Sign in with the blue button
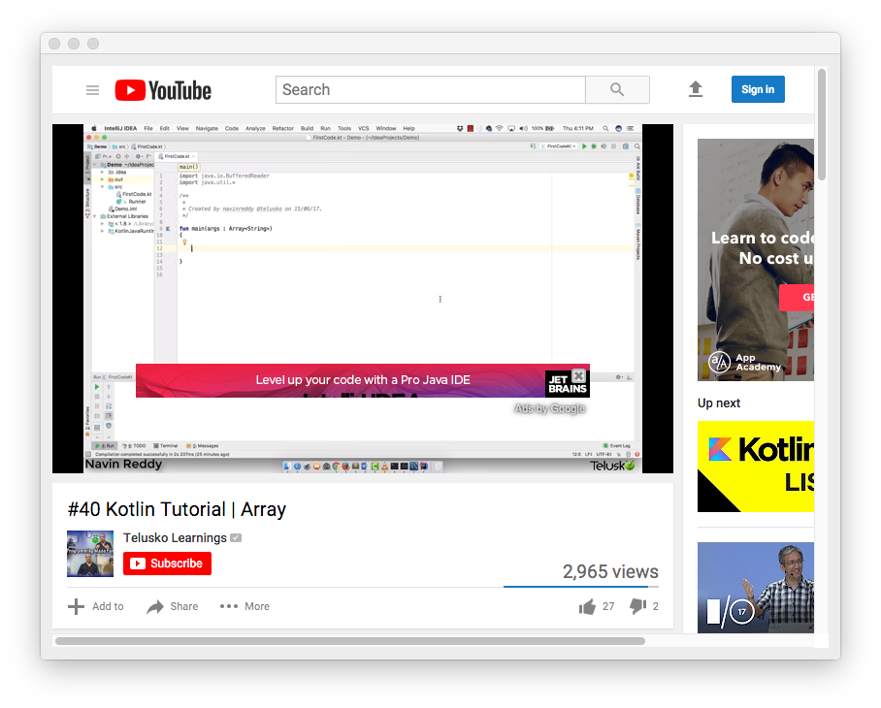The image size is (881, 708). pyautogui.click(x=758, y=89)
